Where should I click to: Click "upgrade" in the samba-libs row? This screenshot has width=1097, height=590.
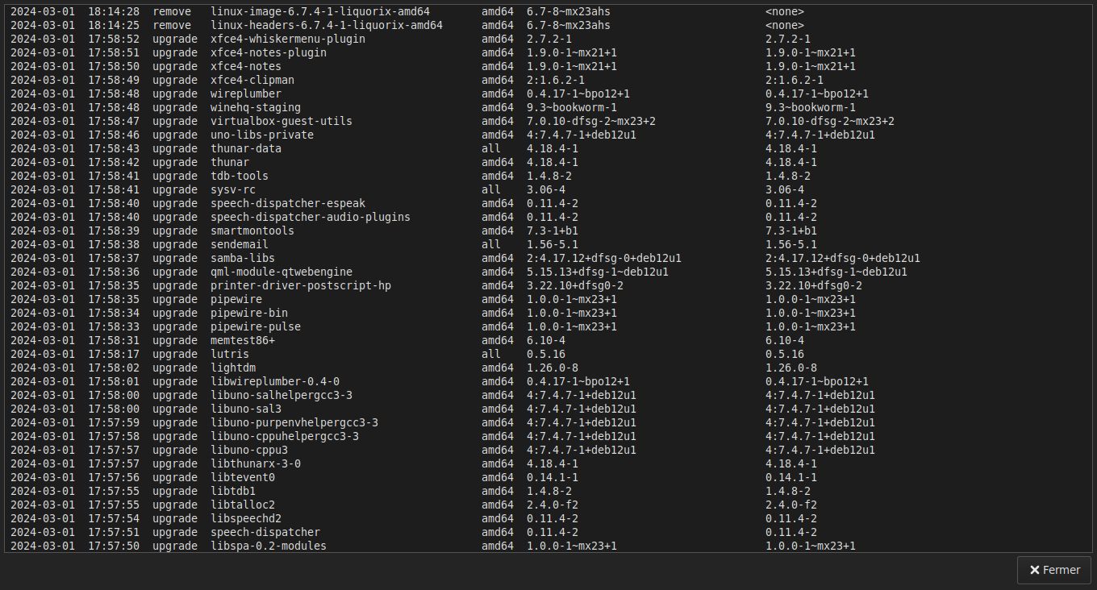pyautogui.click(x=175, y=259)
